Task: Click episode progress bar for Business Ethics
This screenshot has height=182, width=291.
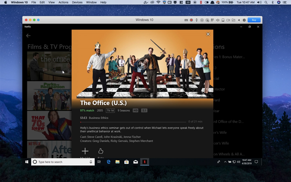Action: click(133, 122)
